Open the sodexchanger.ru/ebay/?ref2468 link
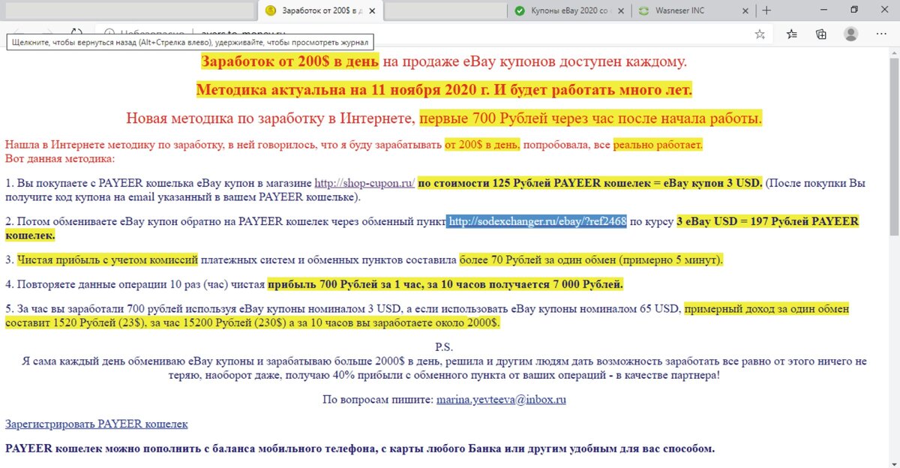The height and width of the screenshot is (468, 900). (x=537, y=221)
